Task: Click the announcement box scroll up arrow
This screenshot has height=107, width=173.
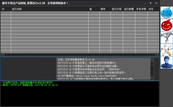Action: tap(152, 60)
